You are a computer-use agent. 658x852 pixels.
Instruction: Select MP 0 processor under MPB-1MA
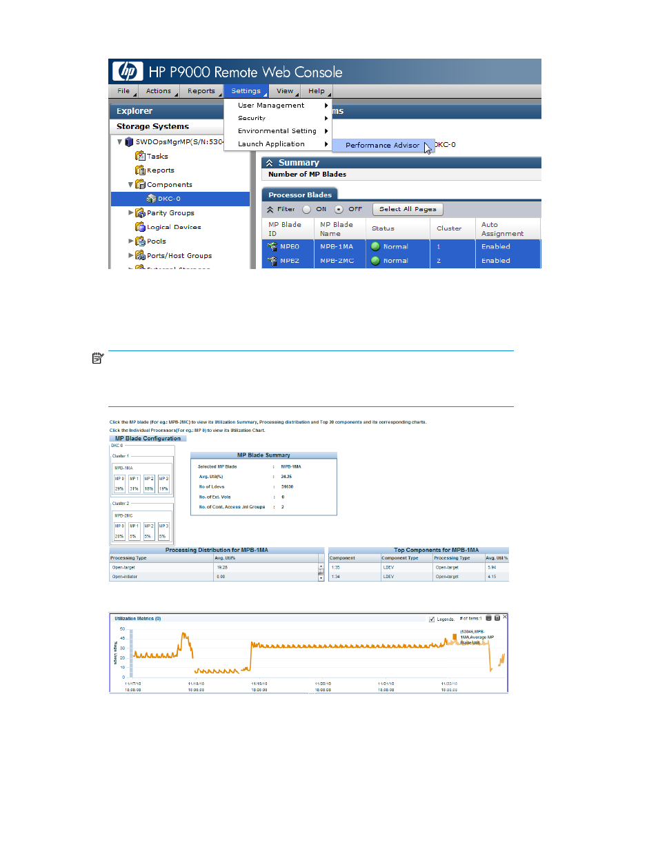(x=119, y=484)
